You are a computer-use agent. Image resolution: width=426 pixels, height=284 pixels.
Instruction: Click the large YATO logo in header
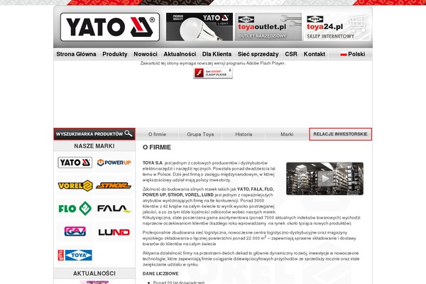click(110, 27)
